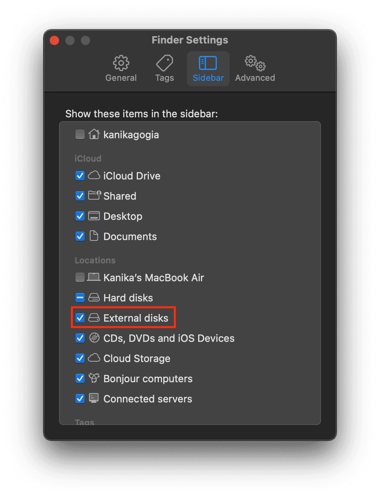The height and width of the screenshot is (498, 380).
Task: Click the External disks drive icon
Action: coord(94,318)
